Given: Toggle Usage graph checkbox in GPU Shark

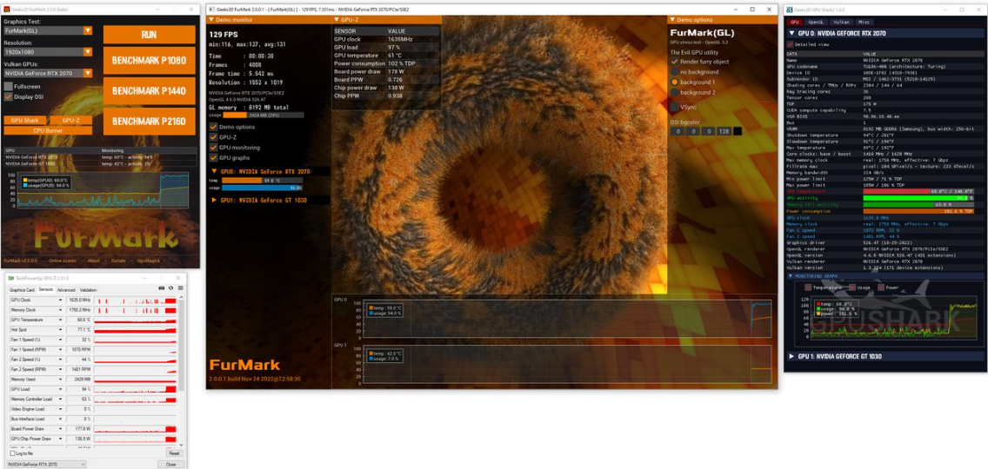Looking at the screenshot, I should 852,287.
